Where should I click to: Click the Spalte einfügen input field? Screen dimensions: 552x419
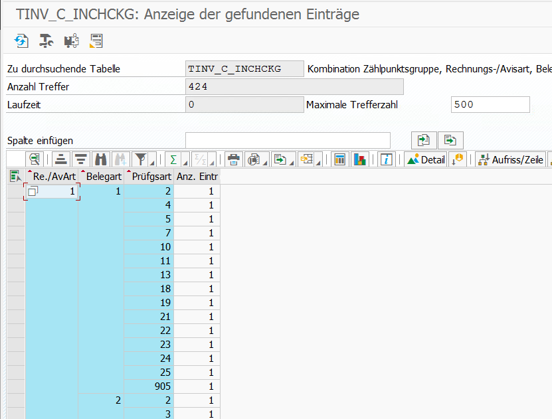[x=287, y=140]
